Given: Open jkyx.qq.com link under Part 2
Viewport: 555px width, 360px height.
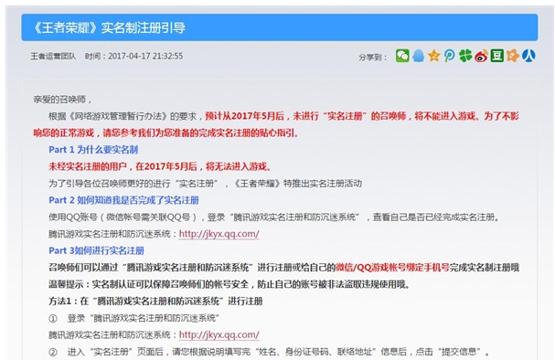Looking at the screenshot, I should [219, 234].
